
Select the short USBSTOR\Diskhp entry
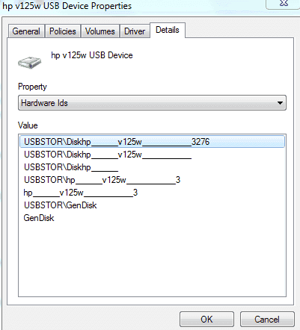coord(152,167)
